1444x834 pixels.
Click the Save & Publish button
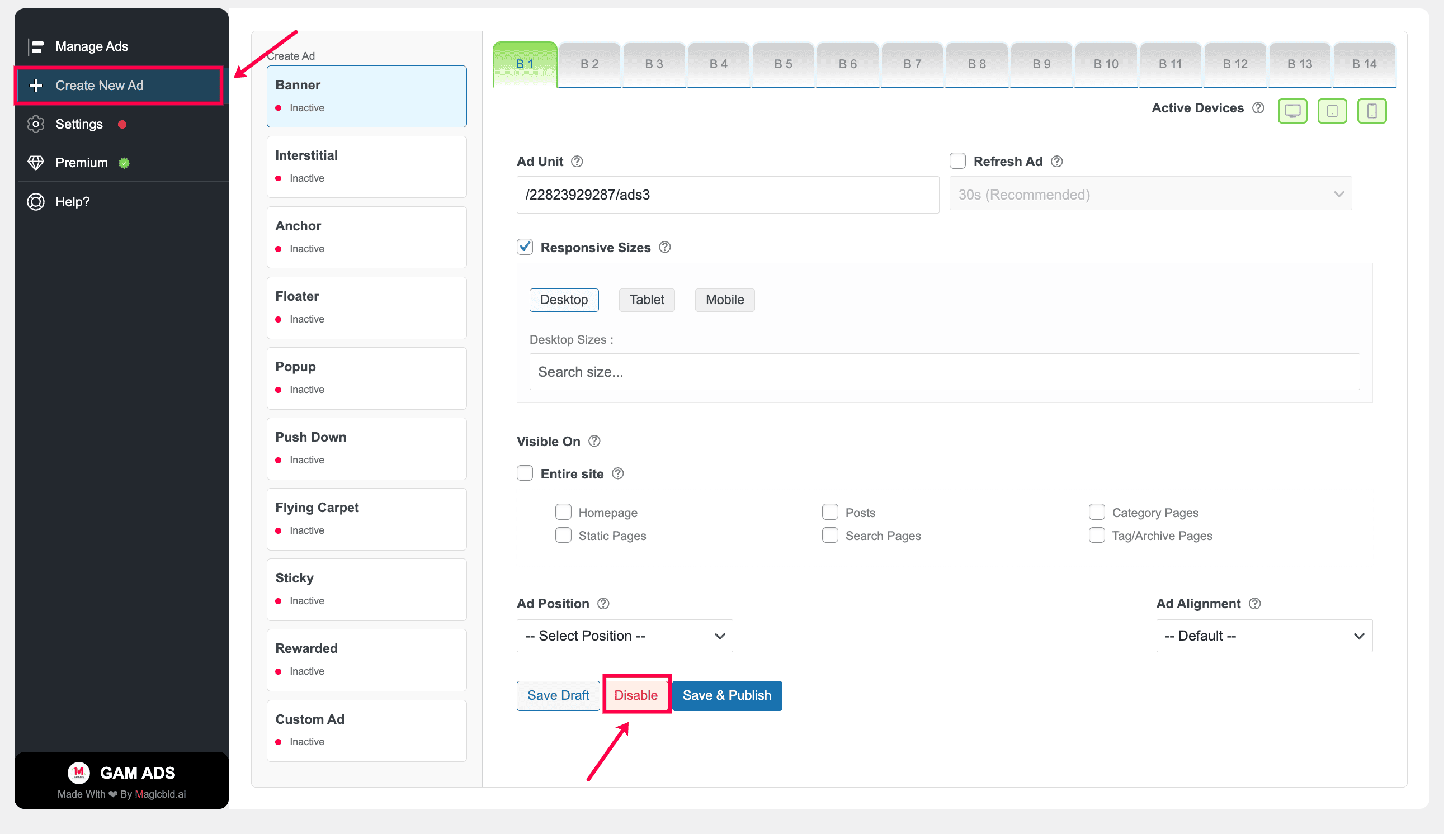[x=726, y=695]
